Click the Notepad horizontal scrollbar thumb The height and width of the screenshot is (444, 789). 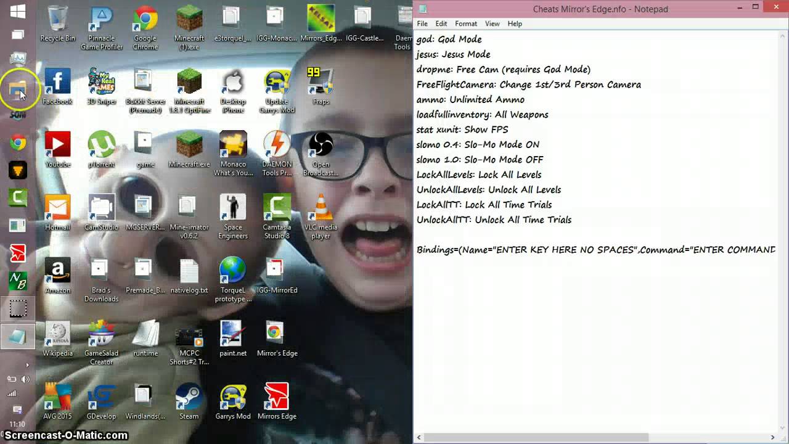pyautogui.click(x=536, y=437)
